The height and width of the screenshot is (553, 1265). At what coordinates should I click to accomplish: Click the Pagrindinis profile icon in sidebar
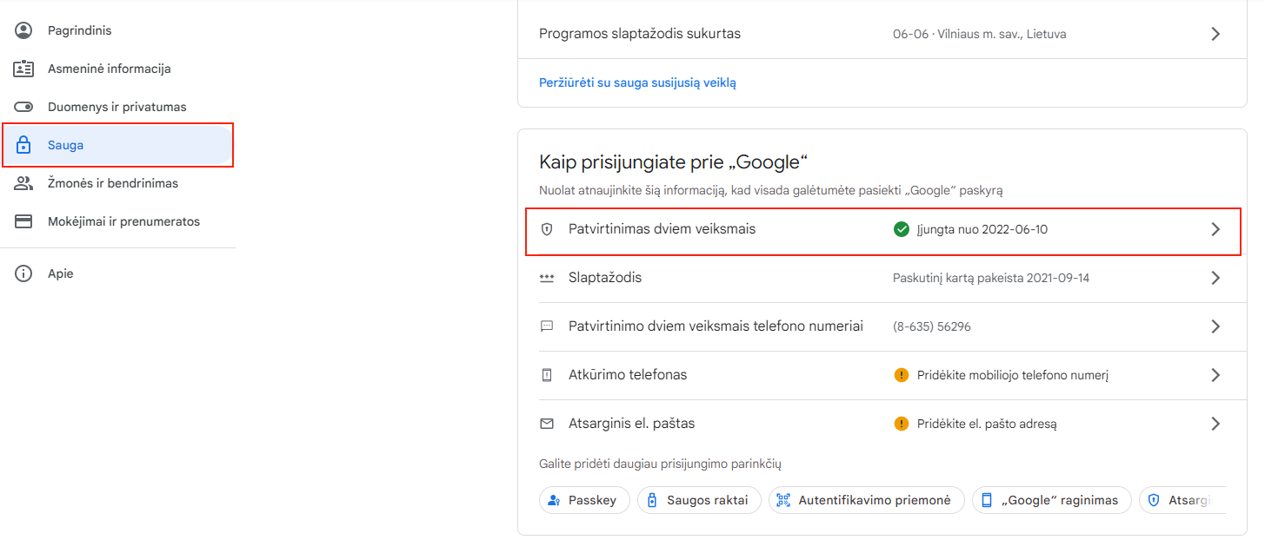click(23, 30)
